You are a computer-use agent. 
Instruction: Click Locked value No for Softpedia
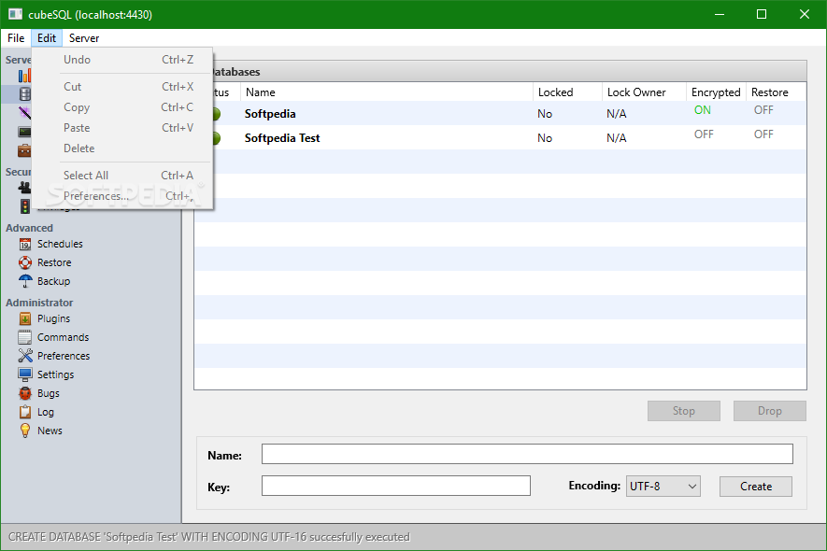coord(545,113)
